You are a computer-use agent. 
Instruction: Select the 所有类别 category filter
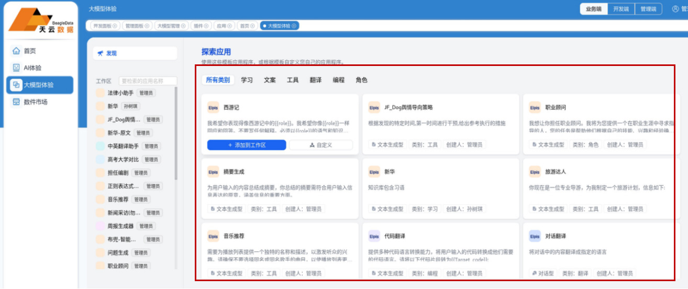218,80
